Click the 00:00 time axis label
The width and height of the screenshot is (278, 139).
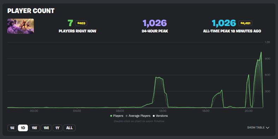coord(34,111)
